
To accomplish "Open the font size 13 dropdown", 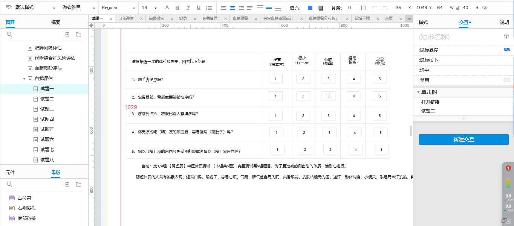I will 155,8.
